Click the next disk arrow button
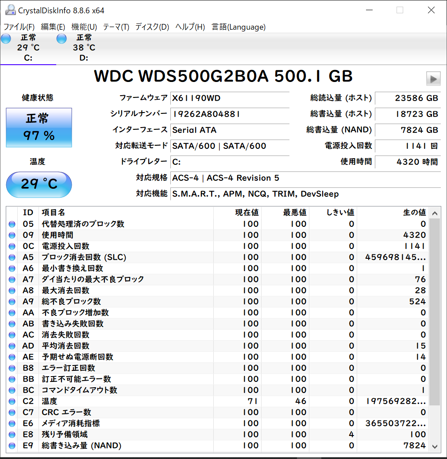 (433, 78)
